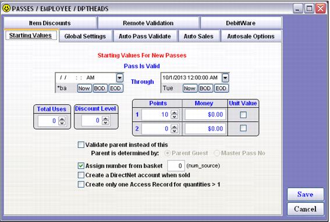
Task: Close the Passes window
Action: click(321, 9)
